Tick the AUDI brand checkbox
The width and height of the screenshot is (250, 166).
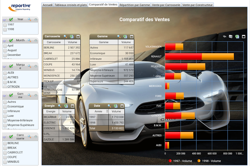point(5,73)
